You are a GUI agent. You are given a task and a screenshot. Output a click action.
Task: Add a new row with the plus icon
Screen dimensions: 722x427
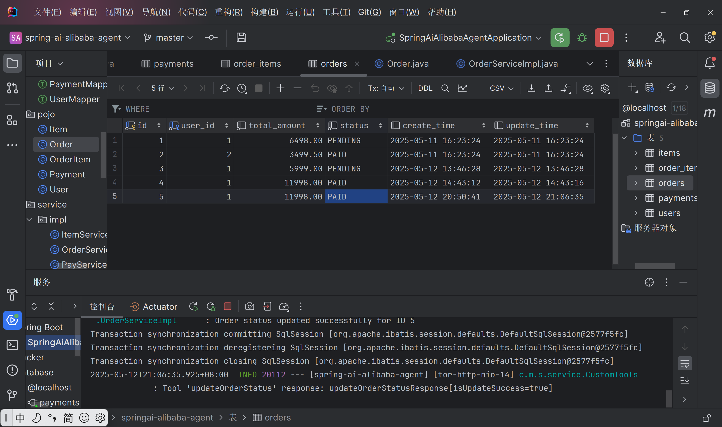280,88
